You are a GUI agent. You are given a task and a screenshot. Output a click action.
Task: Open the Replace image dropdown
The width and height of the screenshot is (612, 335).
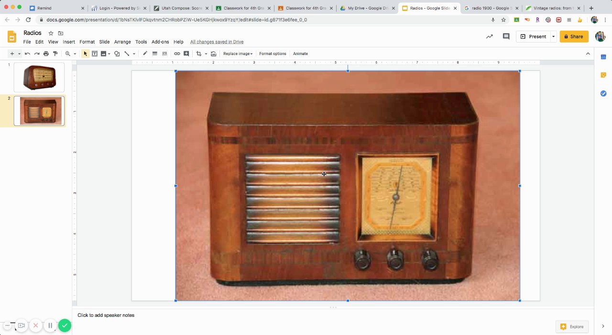[x=238, y=54]
